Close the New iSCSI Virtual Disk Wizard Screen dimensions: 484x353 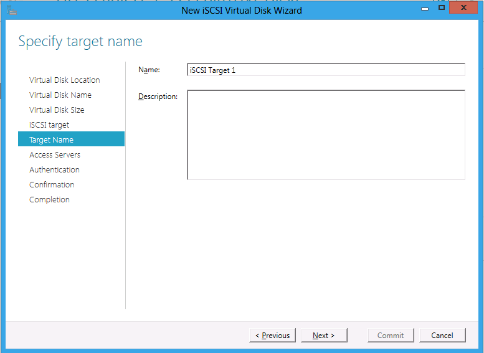point(463,7)
